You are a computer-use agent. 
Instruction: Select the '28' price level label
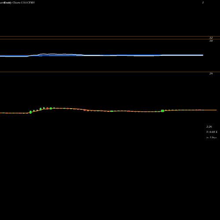click(211, 73)
